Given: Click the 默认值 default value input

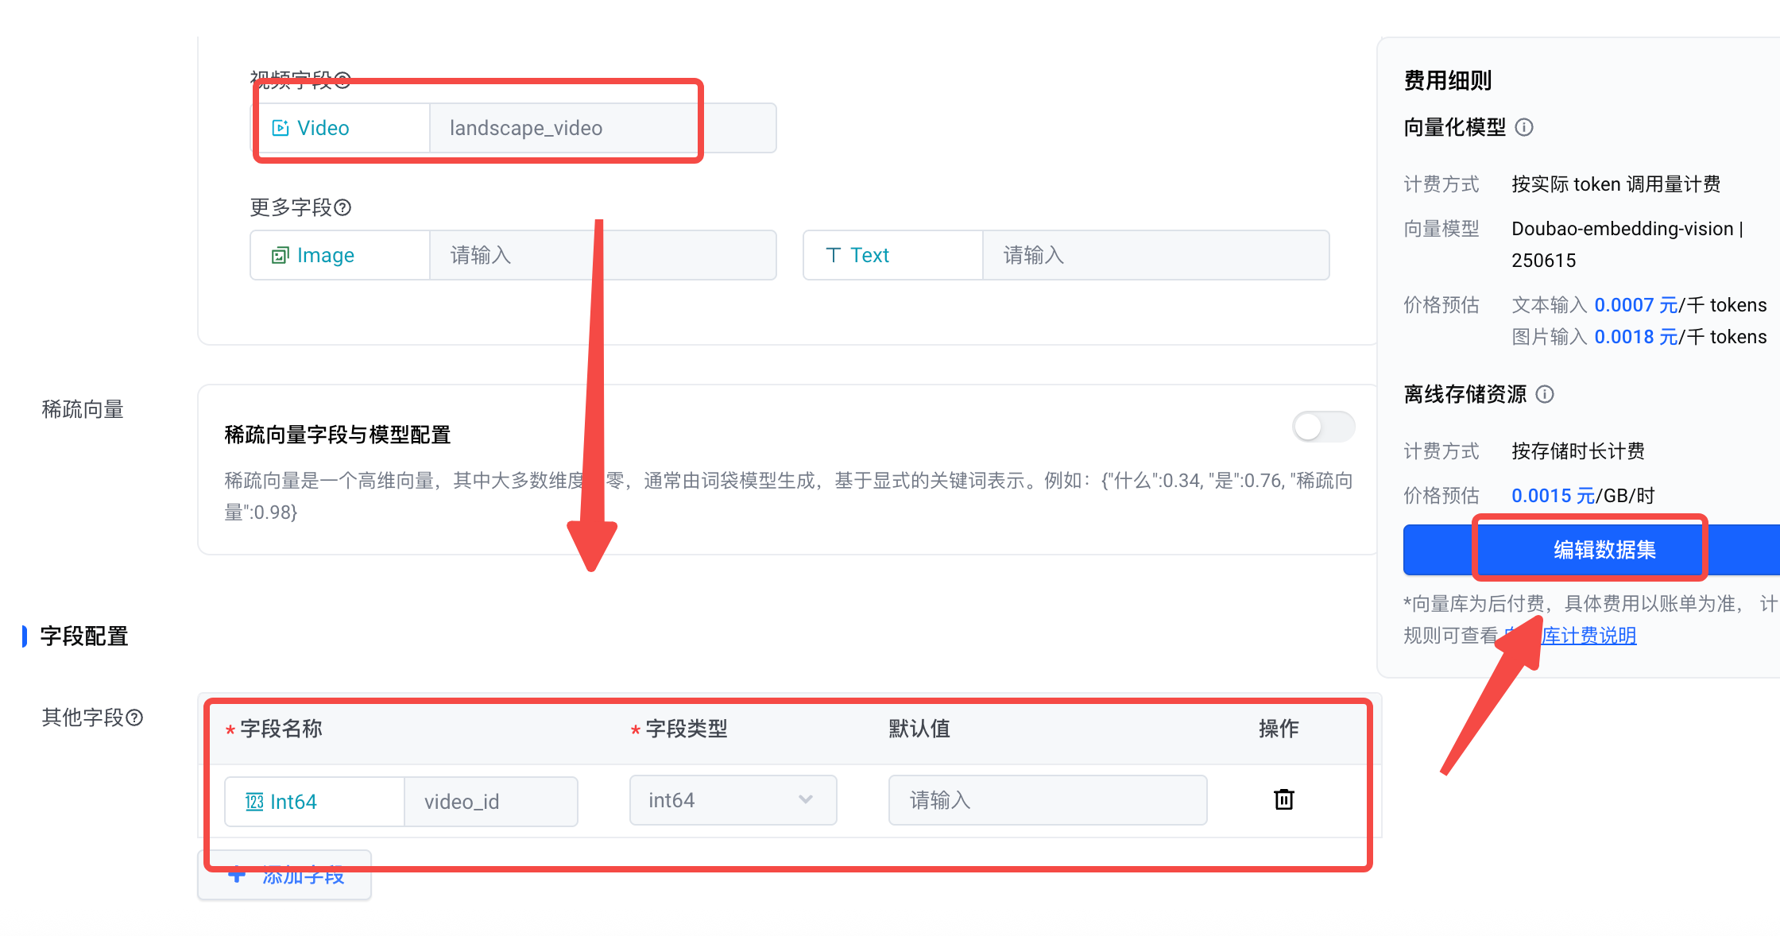Looking at the screenshot, I should 1047,800.
